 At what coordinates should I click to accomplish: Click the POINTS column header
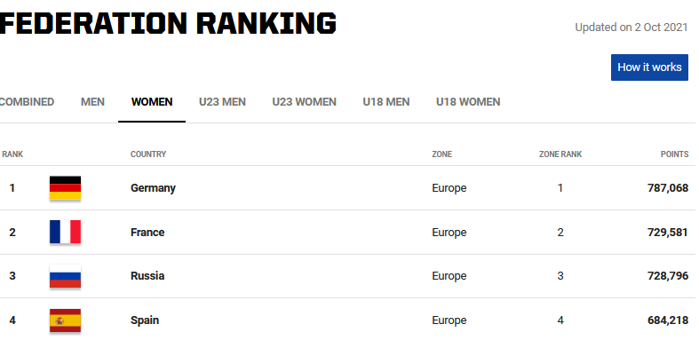[674, 154]
